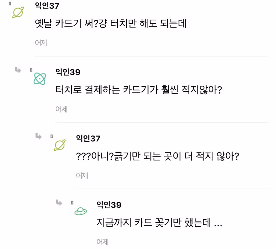Image resolution: width=275 pixels, height=250 pixels.
Task: Click the planet avatar on 익인37's reply
Action: (x=60, y=145)
